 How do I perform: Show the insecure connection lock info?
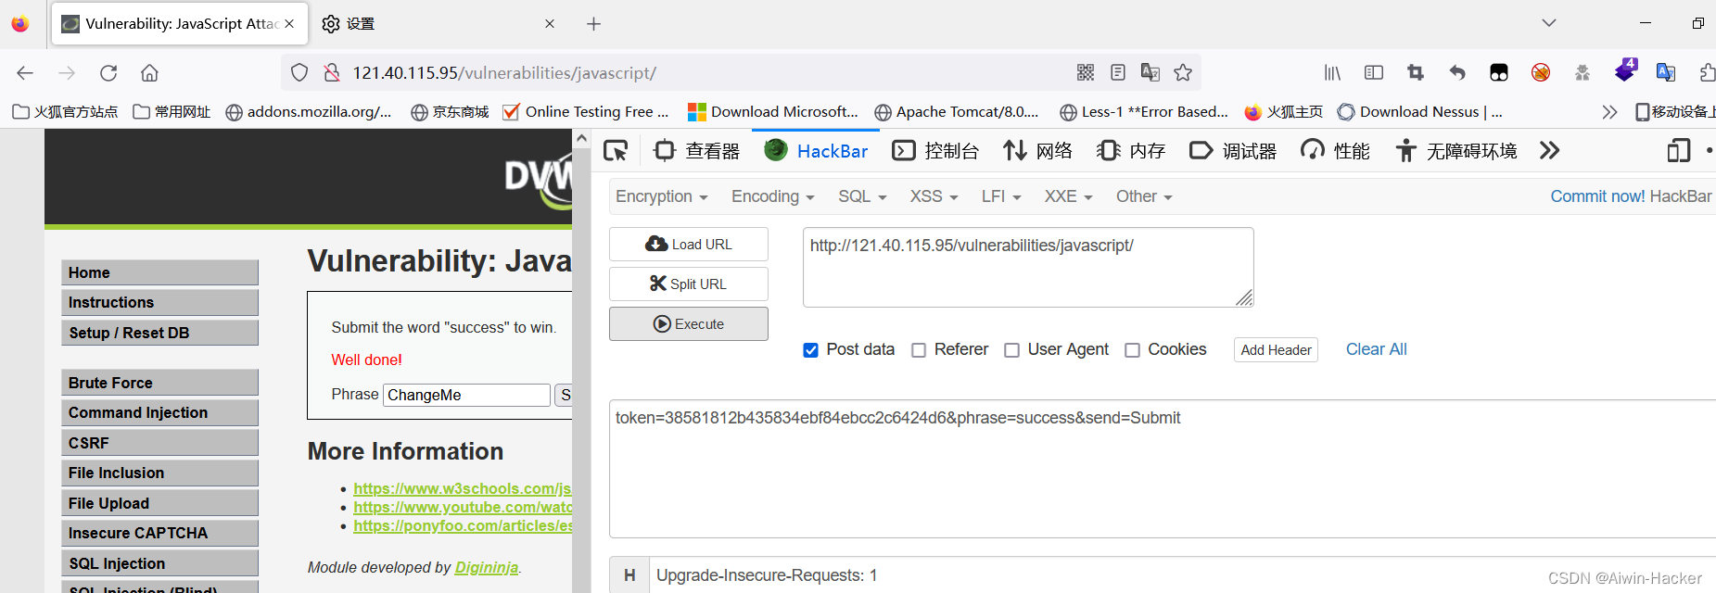(x=331, y=72)
